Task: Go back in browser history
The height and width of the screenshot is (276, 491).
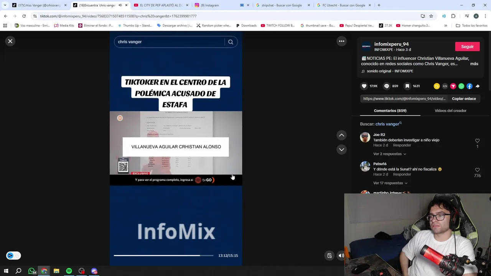Action: coord(5,16)
